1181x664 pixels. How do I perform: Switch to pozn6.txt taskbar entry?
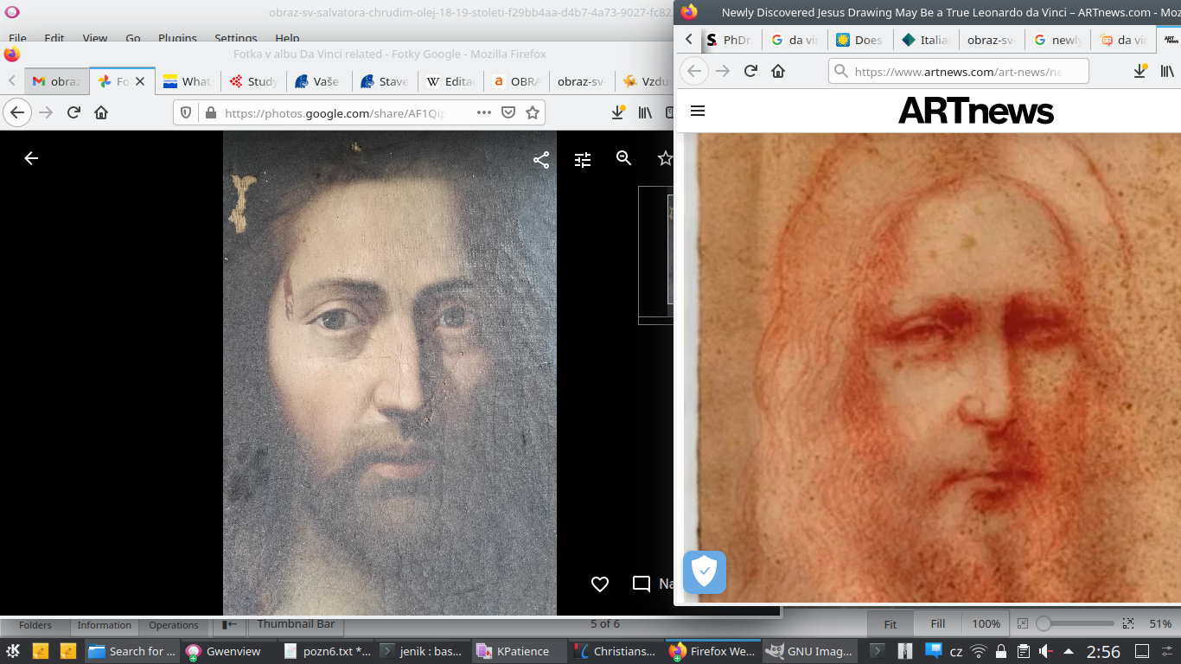point(327,651)
